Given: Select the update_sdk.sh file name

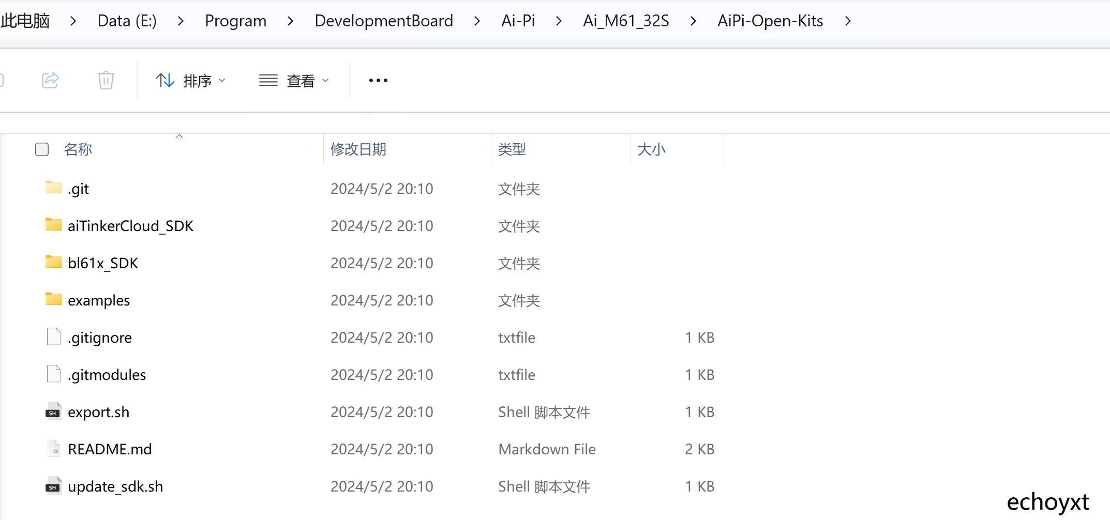Looking at the screenshot, I should [x=115, y=487].
